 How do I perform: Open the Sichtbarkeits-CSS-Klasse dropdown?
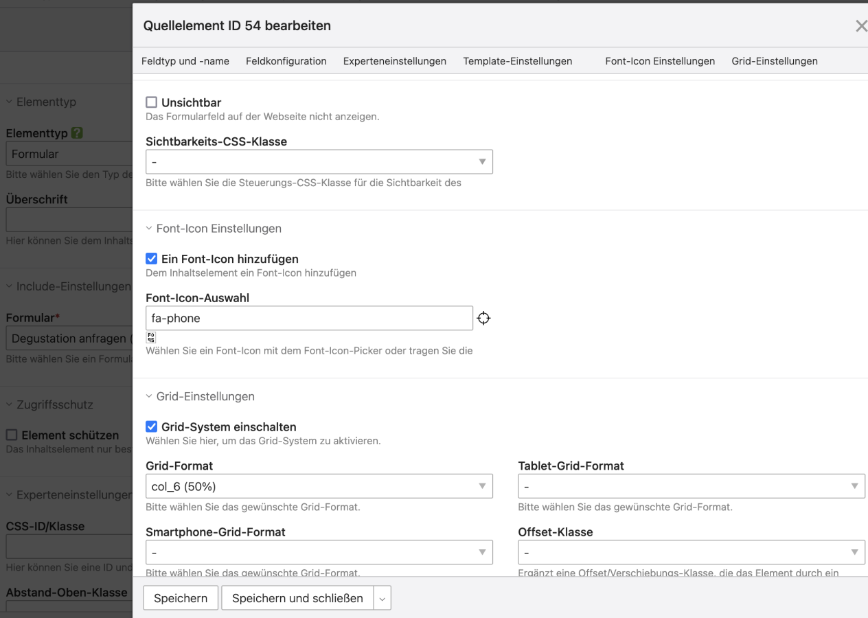pyautogui.click(x=319, y=162)
